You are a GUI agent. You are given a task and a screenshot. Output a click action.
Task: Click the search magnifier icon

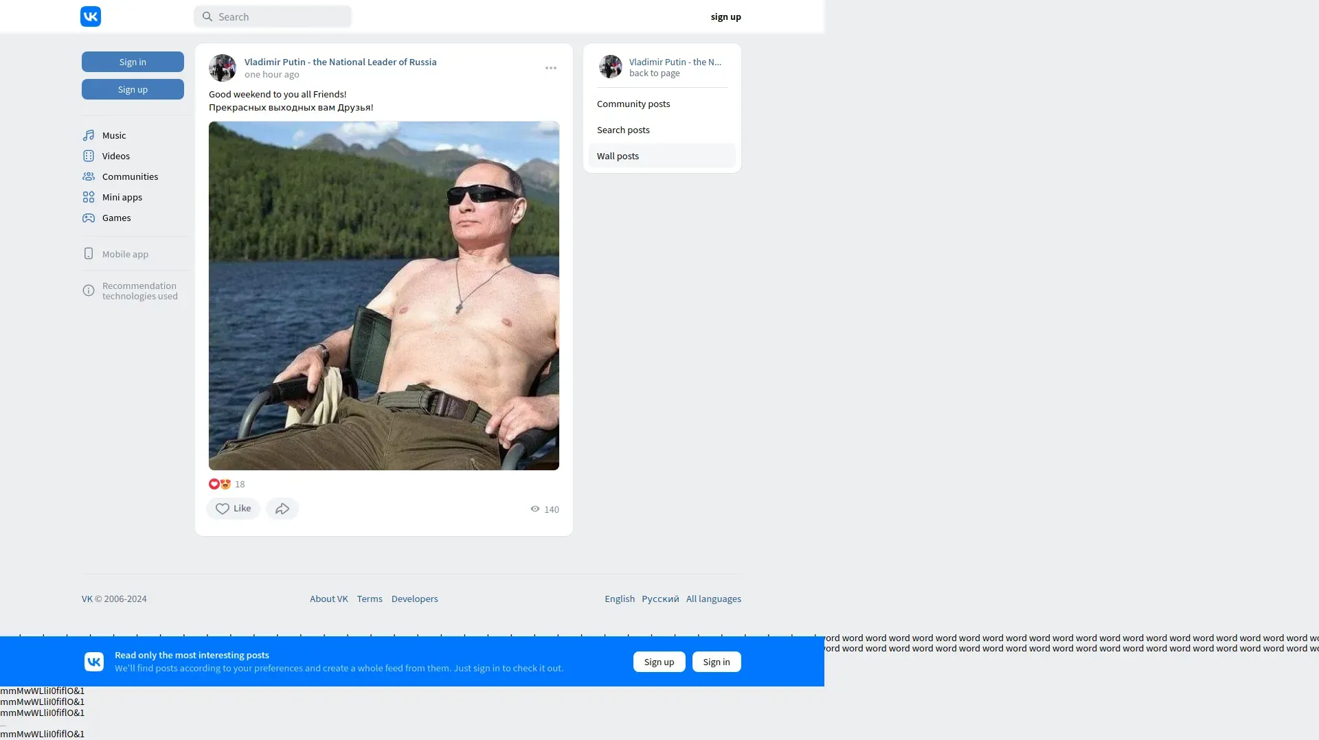tap(207, 16)
